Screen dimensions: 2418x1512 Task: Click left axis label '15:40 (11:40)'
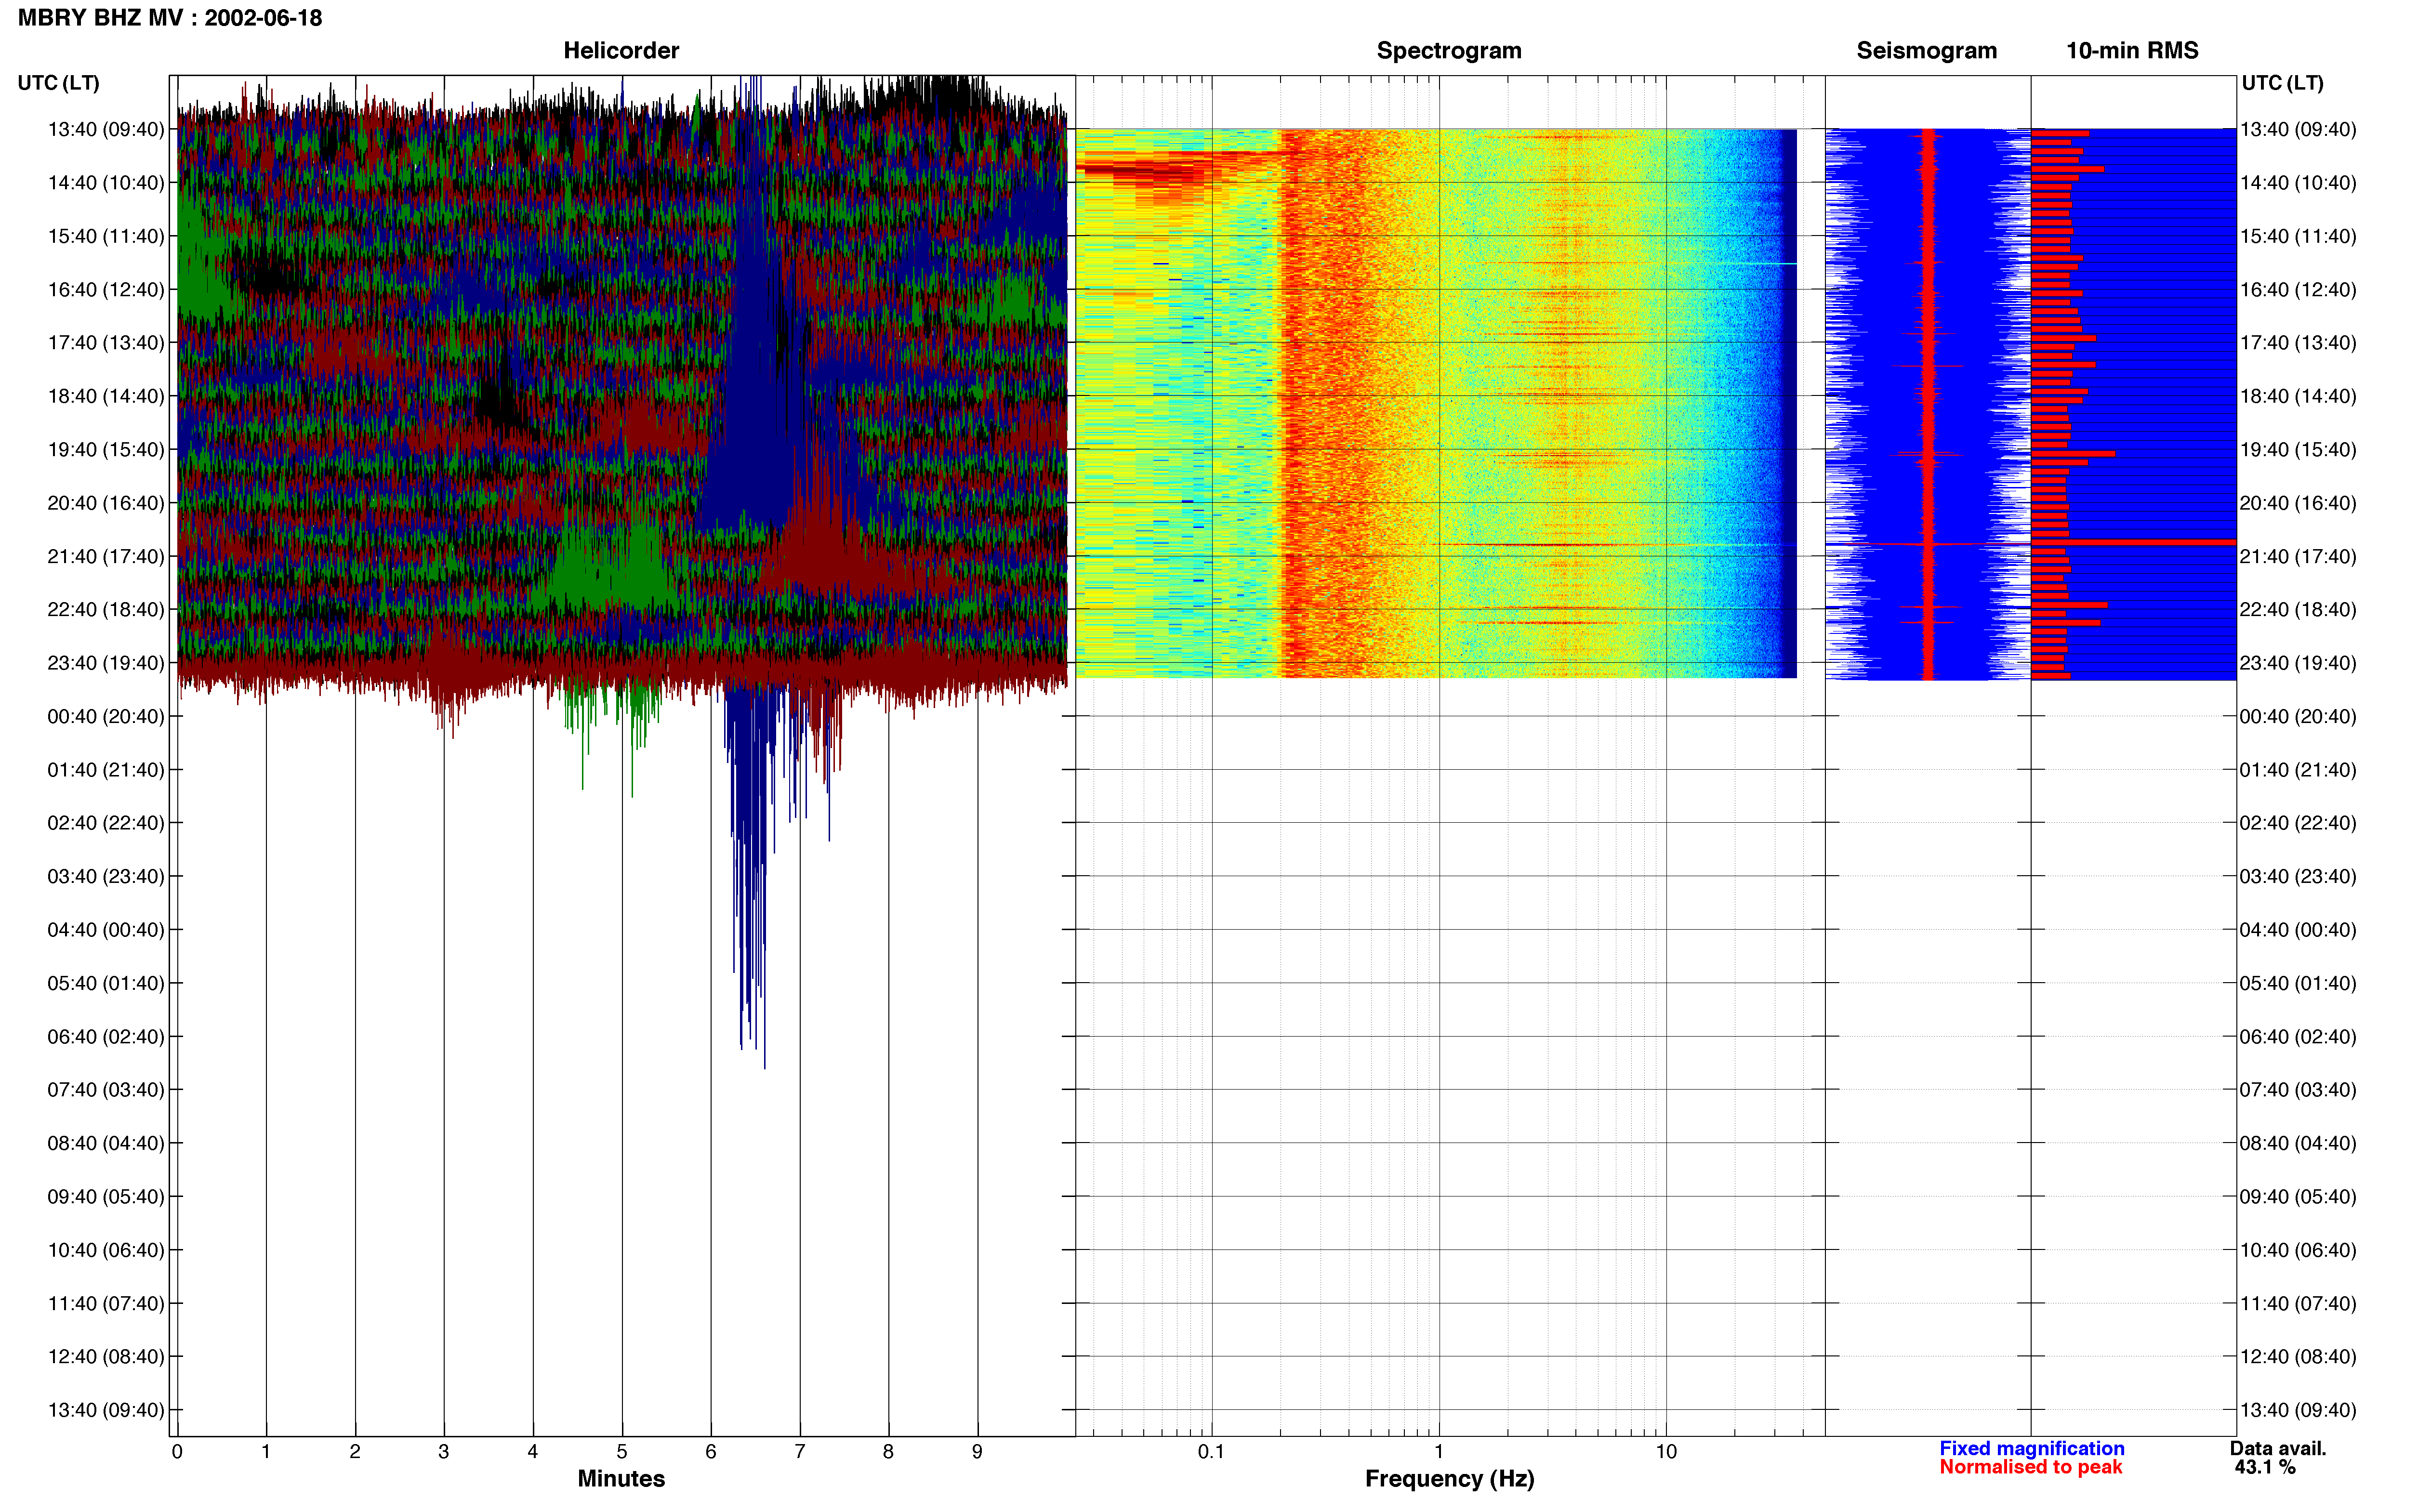point(106,236)
